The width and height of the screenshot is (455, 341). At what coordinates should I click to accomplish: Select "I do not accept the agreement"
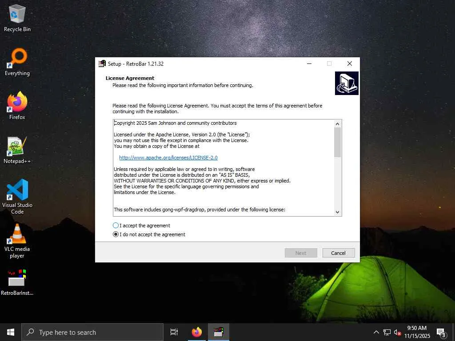point(149,234)
